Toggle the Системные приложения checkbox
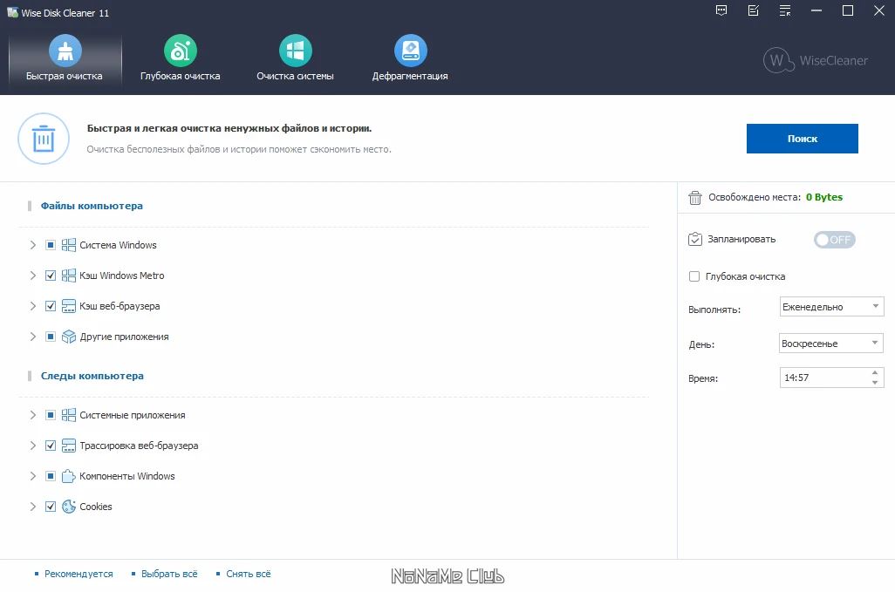Screen dimensions: 895x592 (51, 415)
